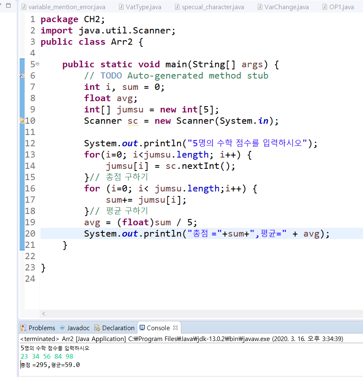Switch to the Javadoc tab
Screen dimensions: 363x377
75,328
